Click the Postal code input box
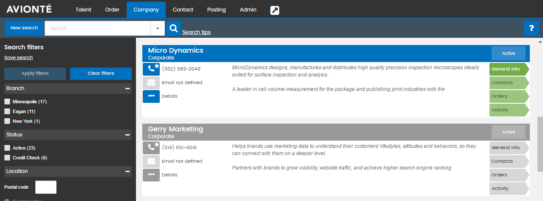 tap(46, 187)
